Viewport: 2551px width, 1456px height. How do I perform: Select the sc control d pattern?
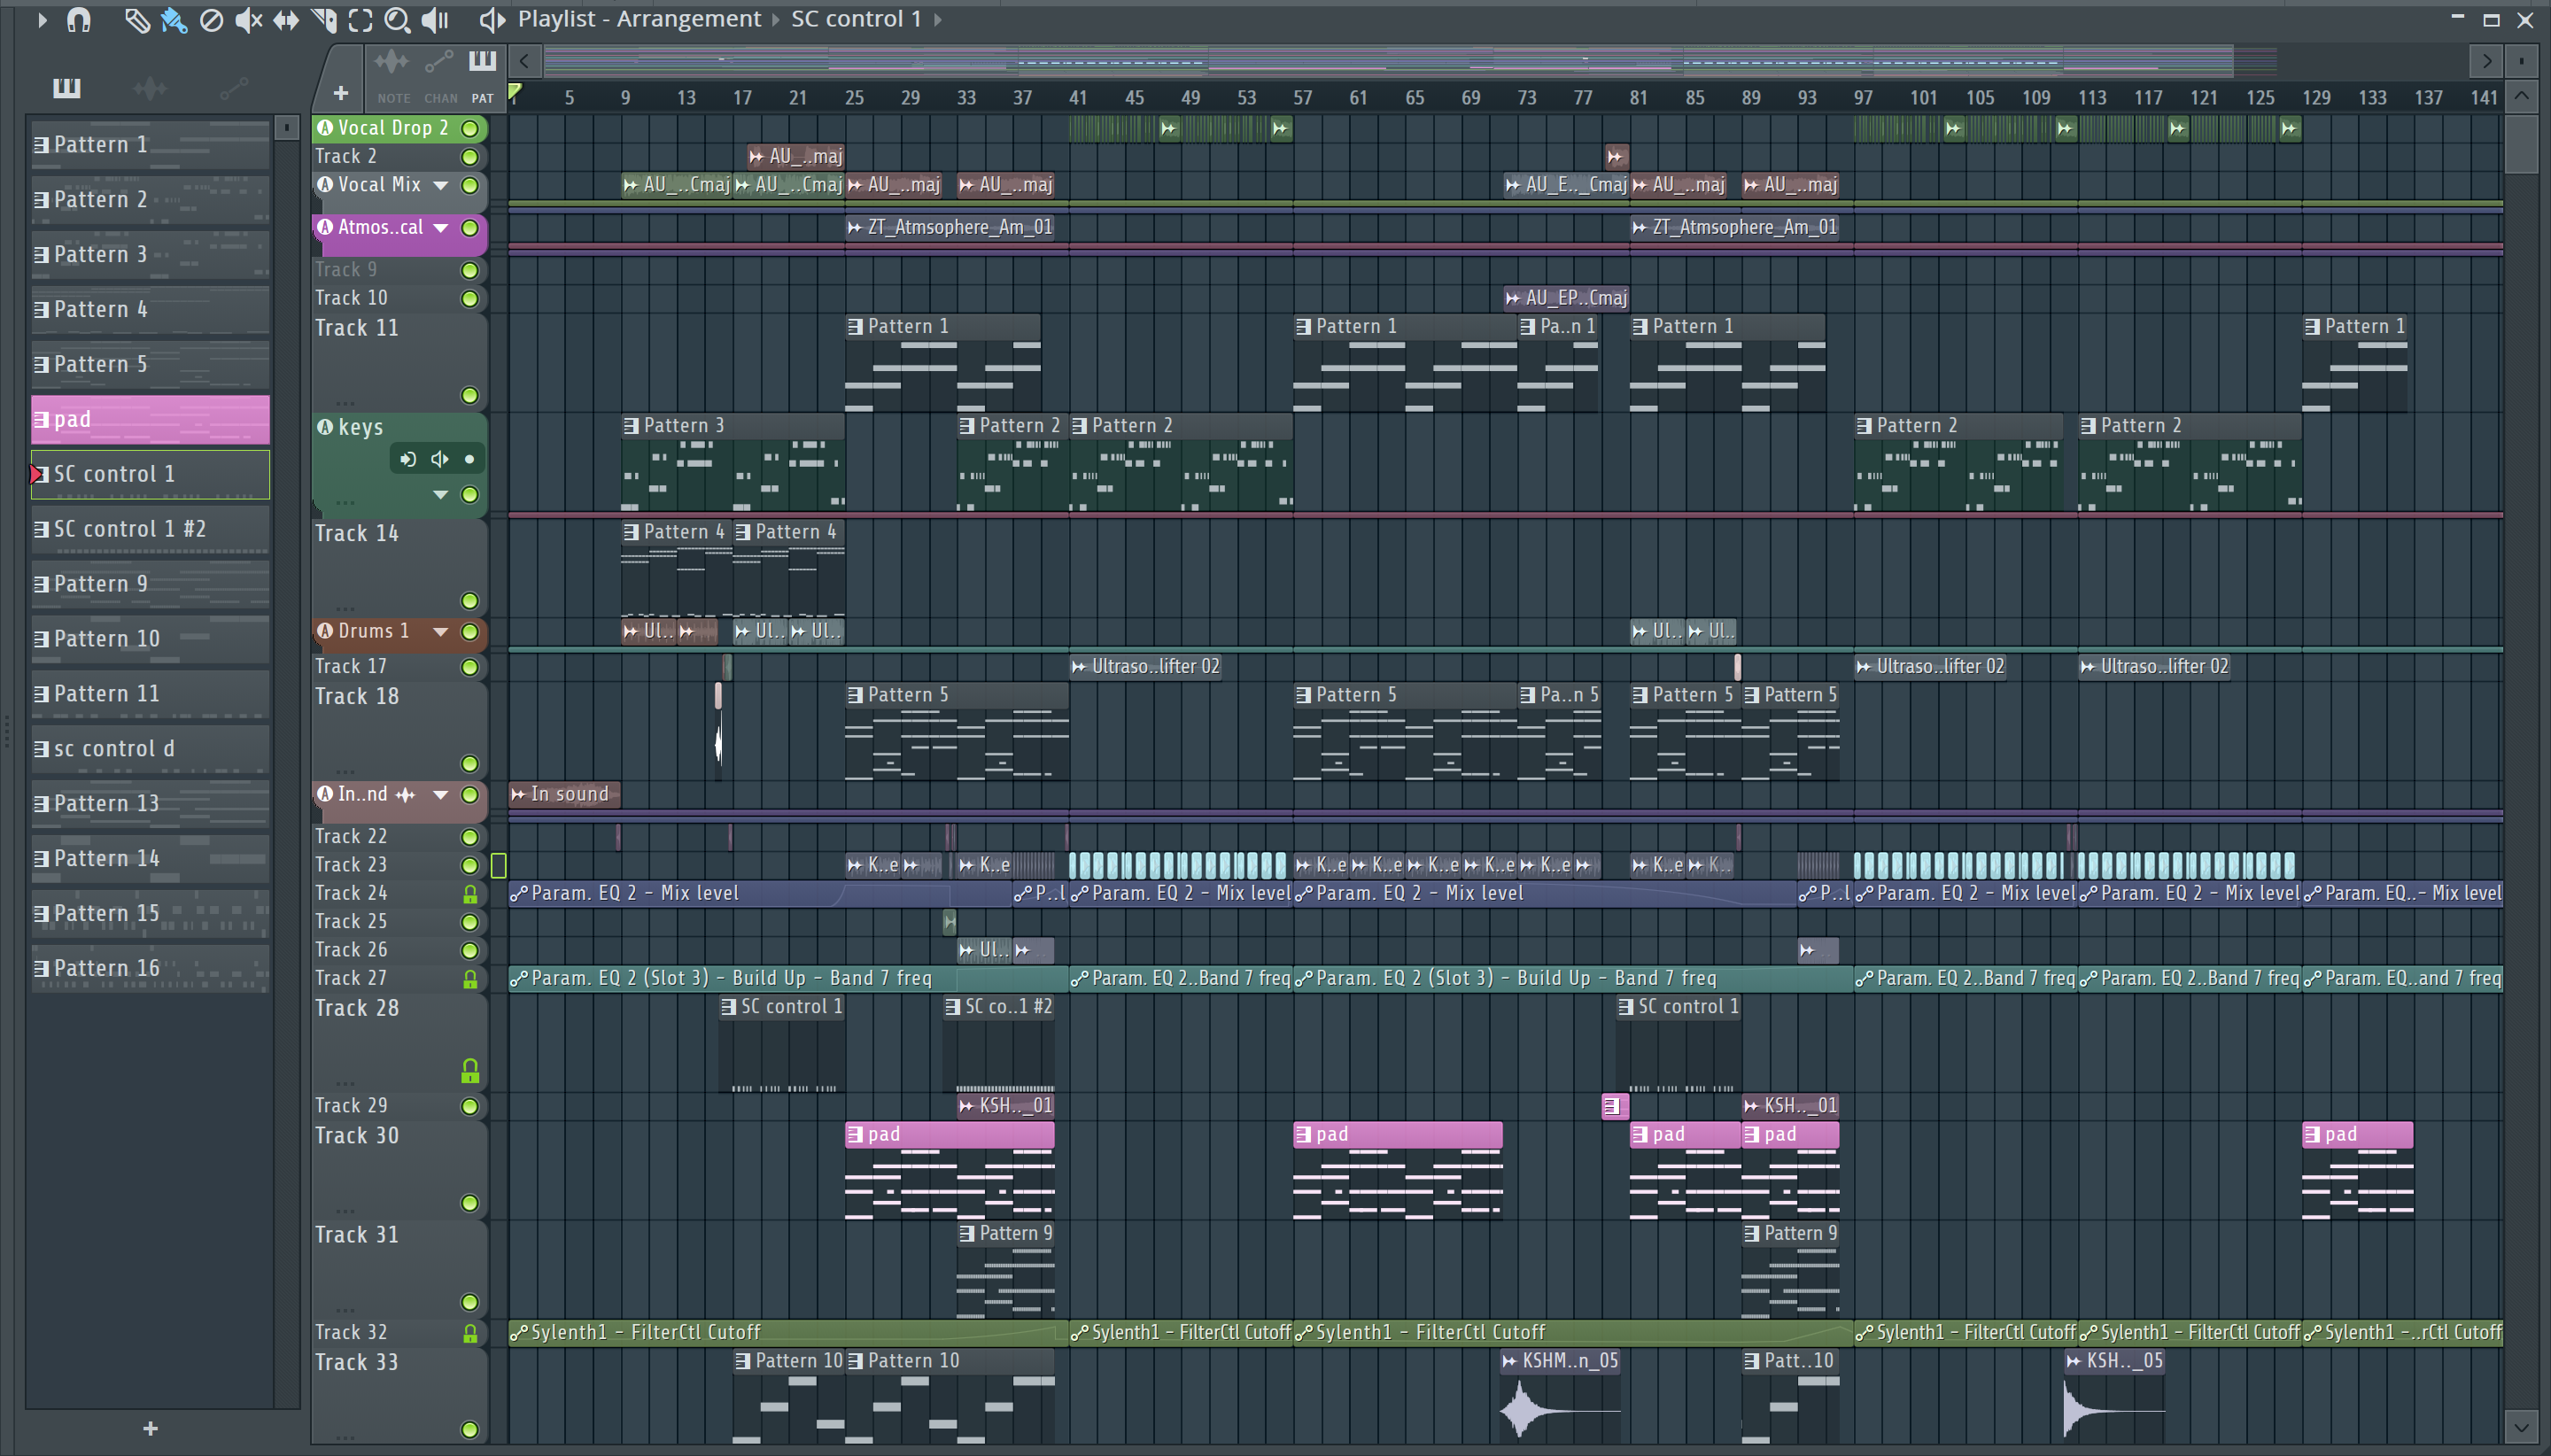pyautogui.click(x=150, y=749)
